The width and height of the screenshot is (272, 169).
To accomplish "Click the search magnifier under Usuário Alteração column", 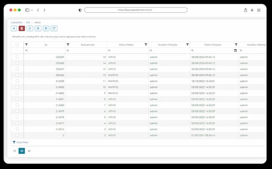I will (x=241, y=50).
